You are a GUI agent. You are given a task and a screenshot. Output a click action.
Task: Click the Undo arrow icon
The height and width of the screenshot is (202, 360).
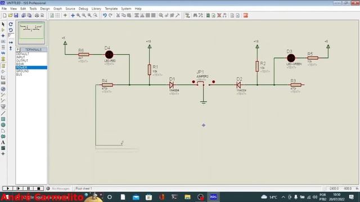[105, 15]
